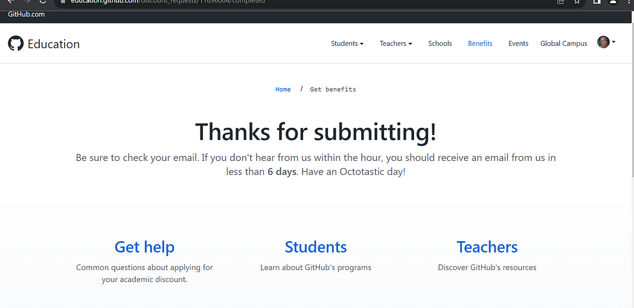Viewport: 634px width, 308px height.
Task: Bookmark this page with star icon
Action: click(x=577, y=2)
